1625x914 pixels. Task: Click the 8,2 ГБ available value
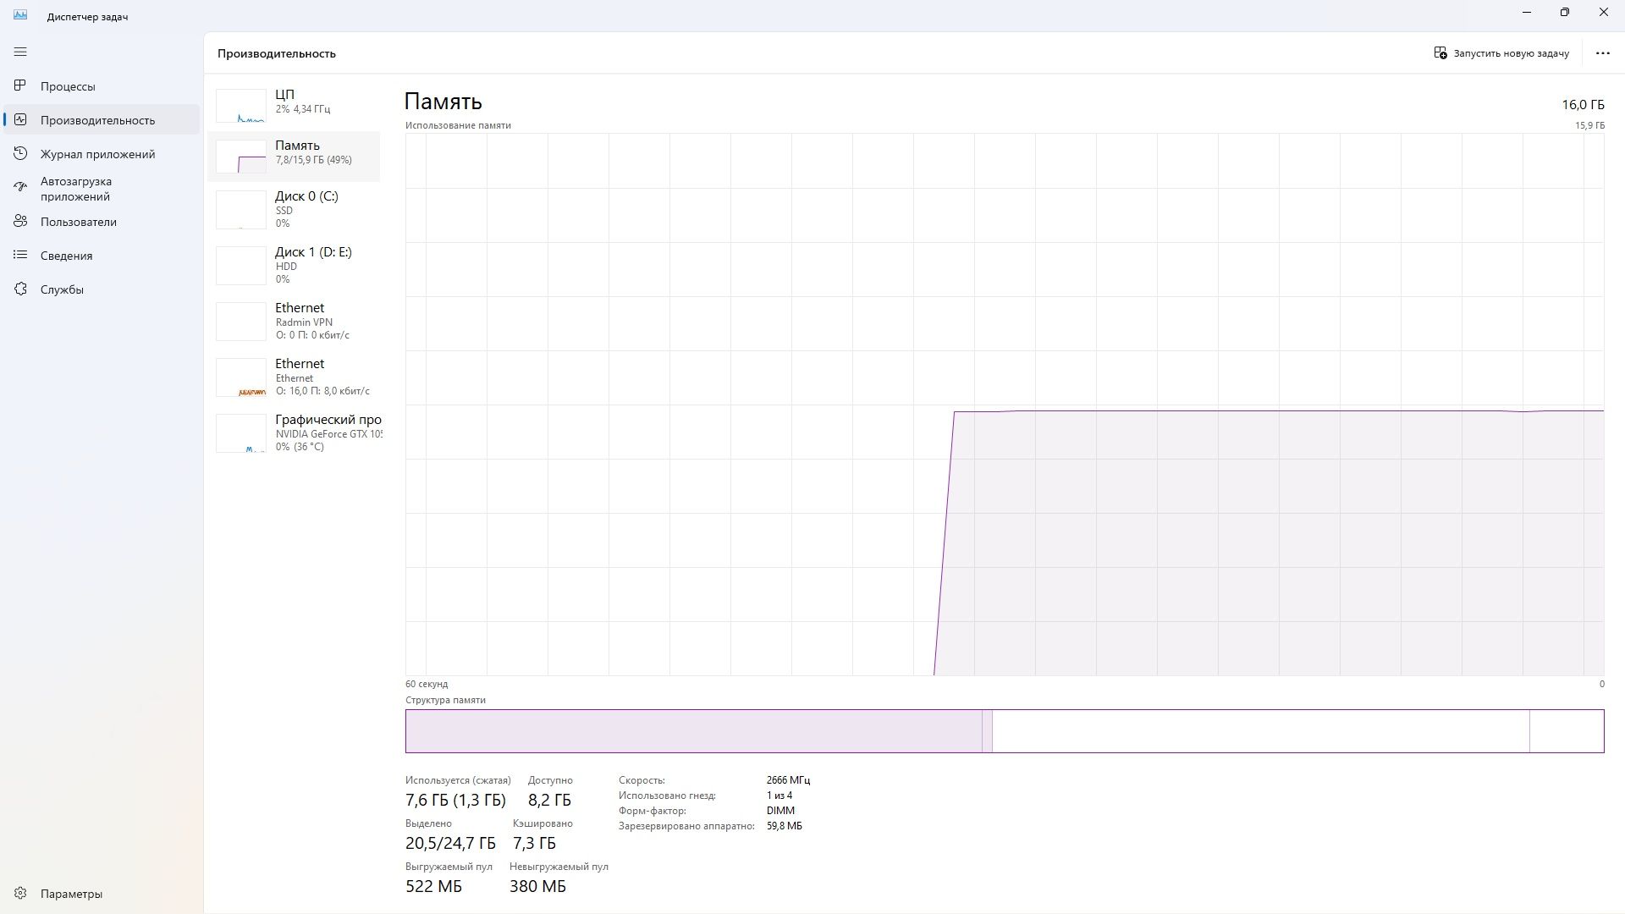(549, 800)
